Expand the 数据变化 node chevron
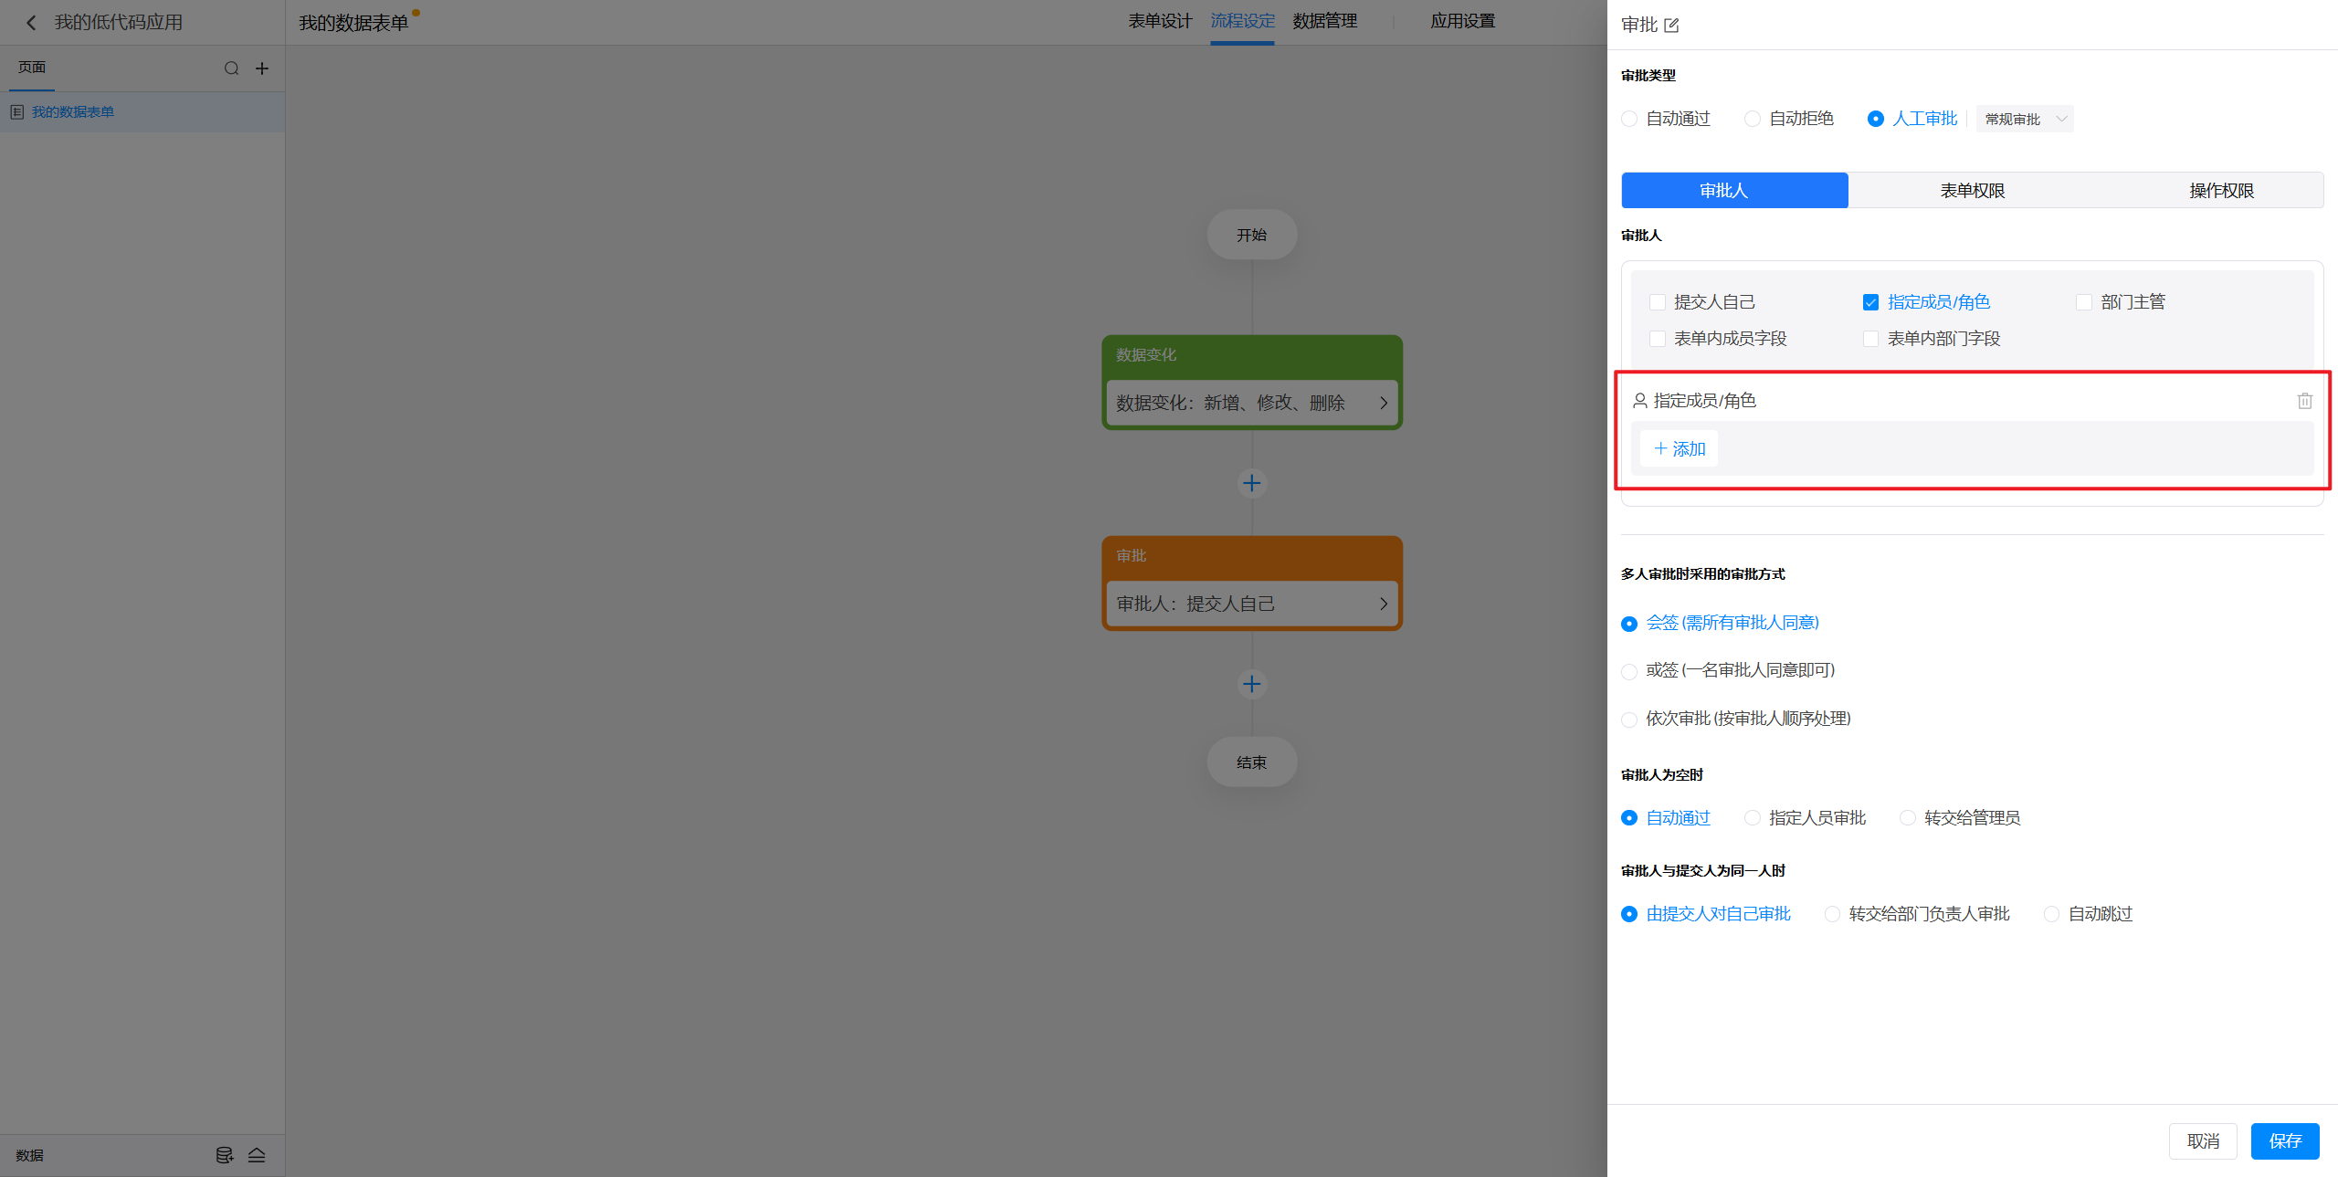 (1383, 403)
